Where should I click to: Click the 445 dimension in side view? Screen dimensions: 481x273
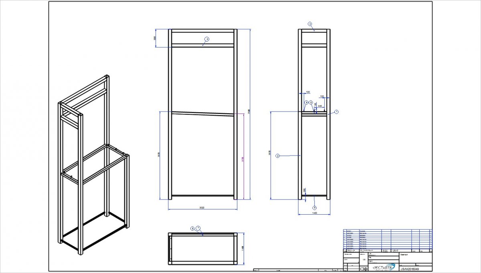[320, 106]
